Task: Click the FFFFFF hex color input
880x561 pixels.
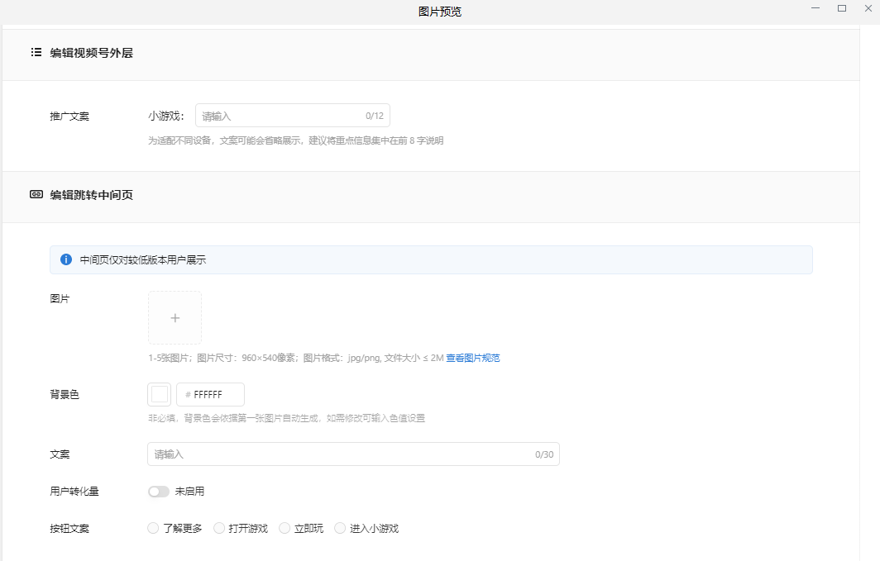Action: [210, 394]
